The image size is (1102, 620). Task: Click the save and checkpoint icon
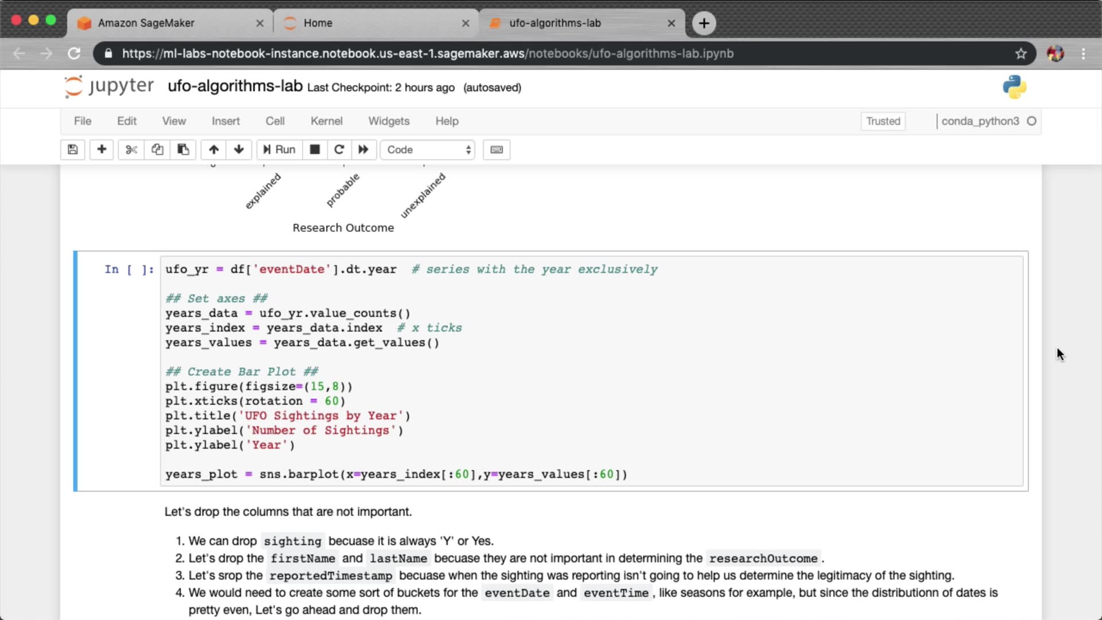click(73, 150)
